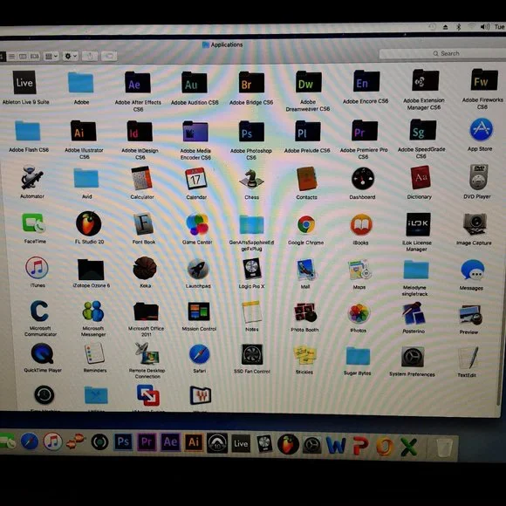Open the Adobe Audition CS6 folder

pyautogui.click(x=195, y=83)
